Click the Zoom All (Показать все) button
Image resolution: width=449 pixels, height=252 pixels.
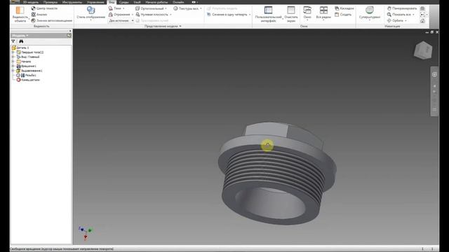[401, 14]
